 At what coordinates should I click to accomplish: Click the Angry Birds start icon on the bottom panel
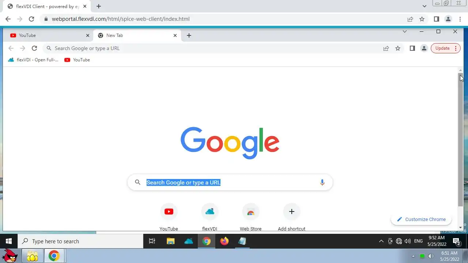pyautogui.click(x=10, y=256)
